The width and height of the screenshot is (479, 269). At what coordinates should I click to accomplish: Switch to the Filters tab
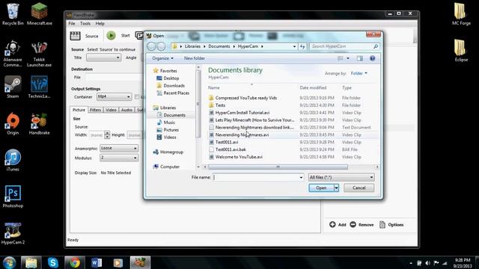(x=95, y=110)
